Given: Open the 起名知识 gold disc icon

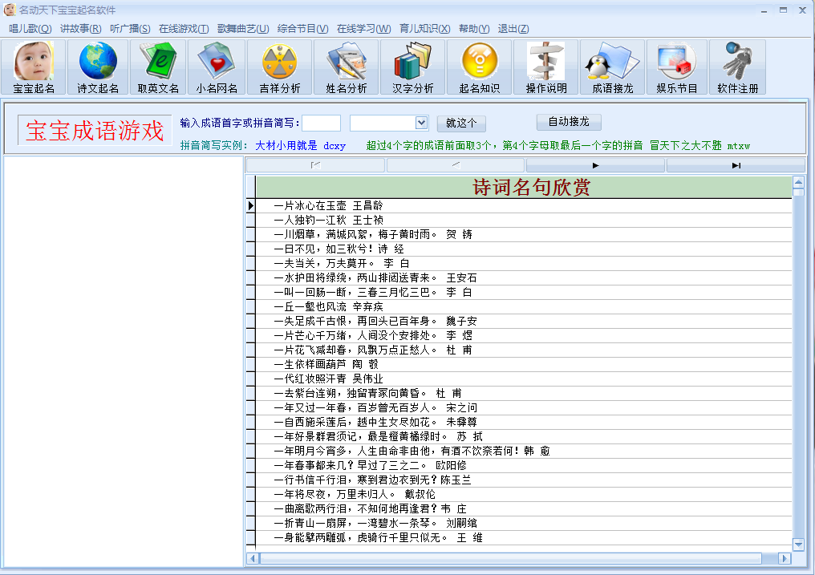Looking at the screenshot, I should coord(480,67).
